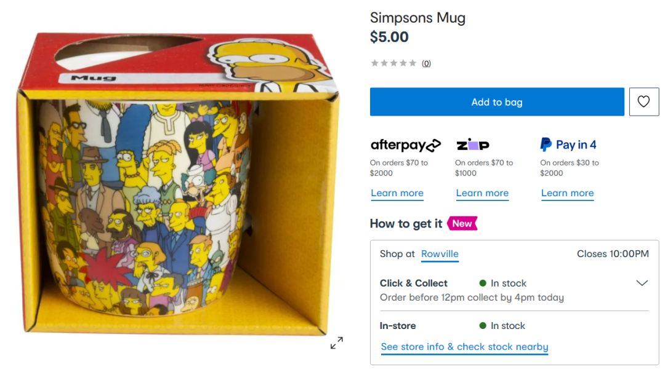Open Learn more under Pay in 4
The height and width of the screenshot is (372, 665).
click(x=568, y=193)
